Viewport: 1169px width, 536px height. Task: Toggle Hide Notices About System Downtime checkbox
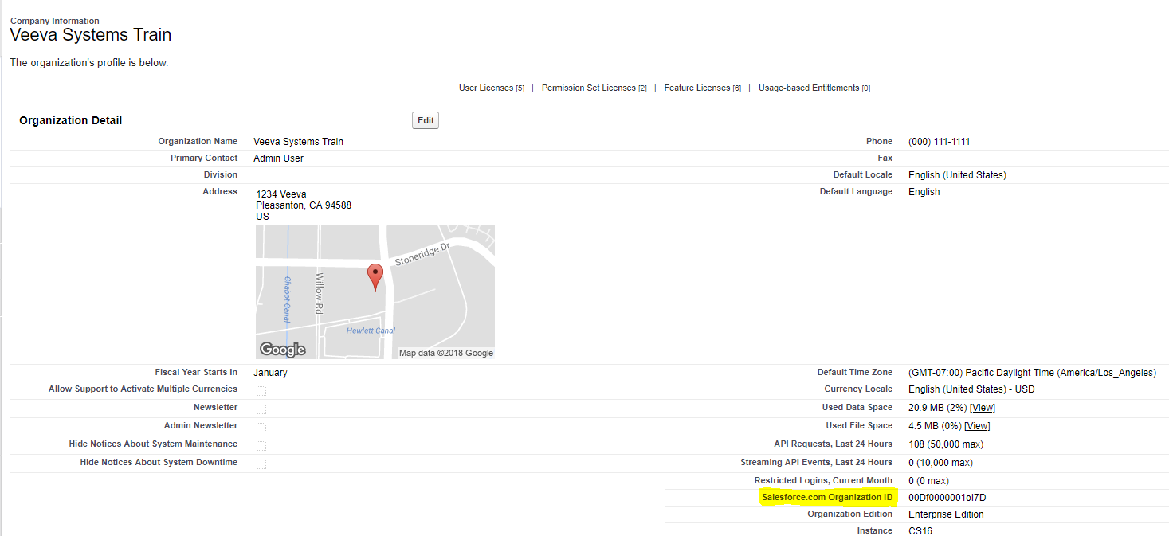coord(261,464)
